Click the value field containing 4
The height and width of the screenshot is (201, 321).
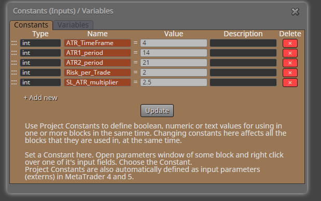point(174,43)
